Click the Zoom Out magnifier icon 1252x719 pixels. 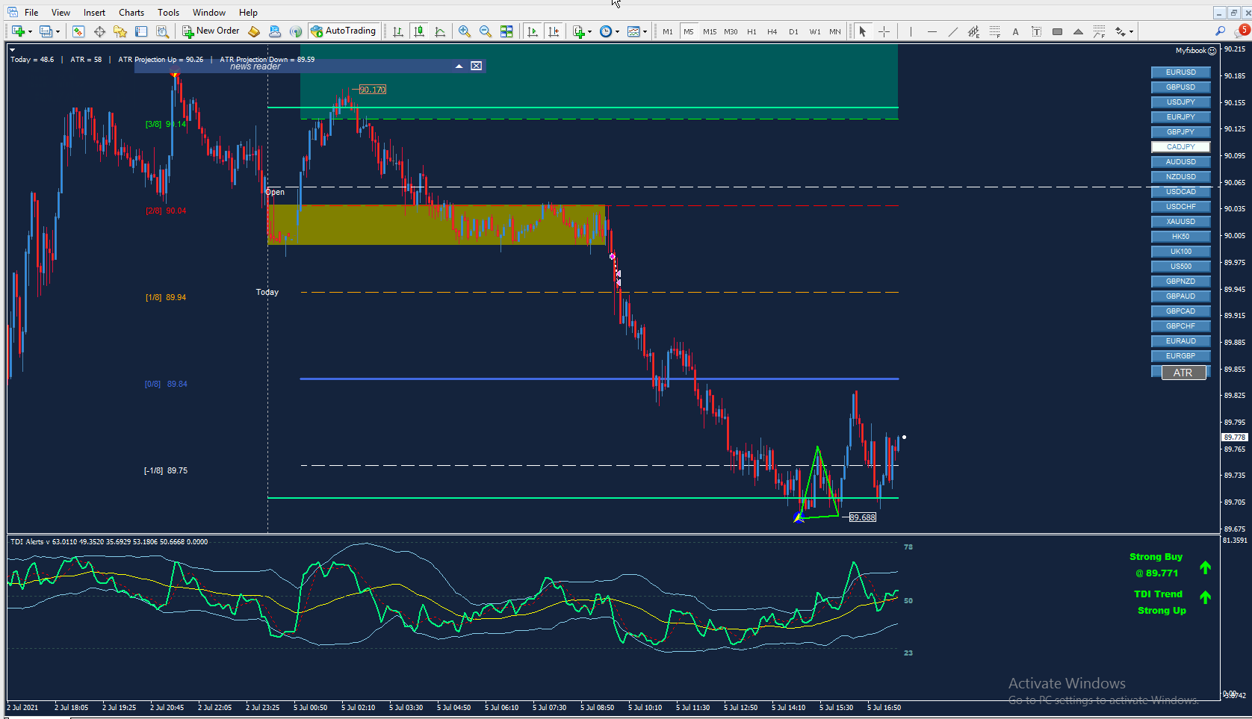tap(486, 31)
